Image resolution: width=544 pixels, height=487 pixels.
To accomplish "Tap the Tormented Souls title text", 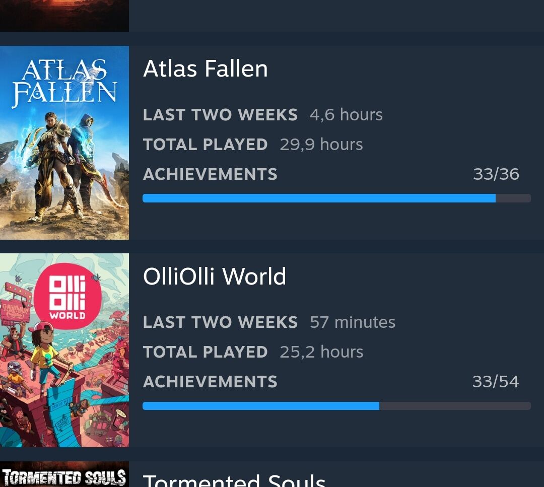I will click(234, 480).
